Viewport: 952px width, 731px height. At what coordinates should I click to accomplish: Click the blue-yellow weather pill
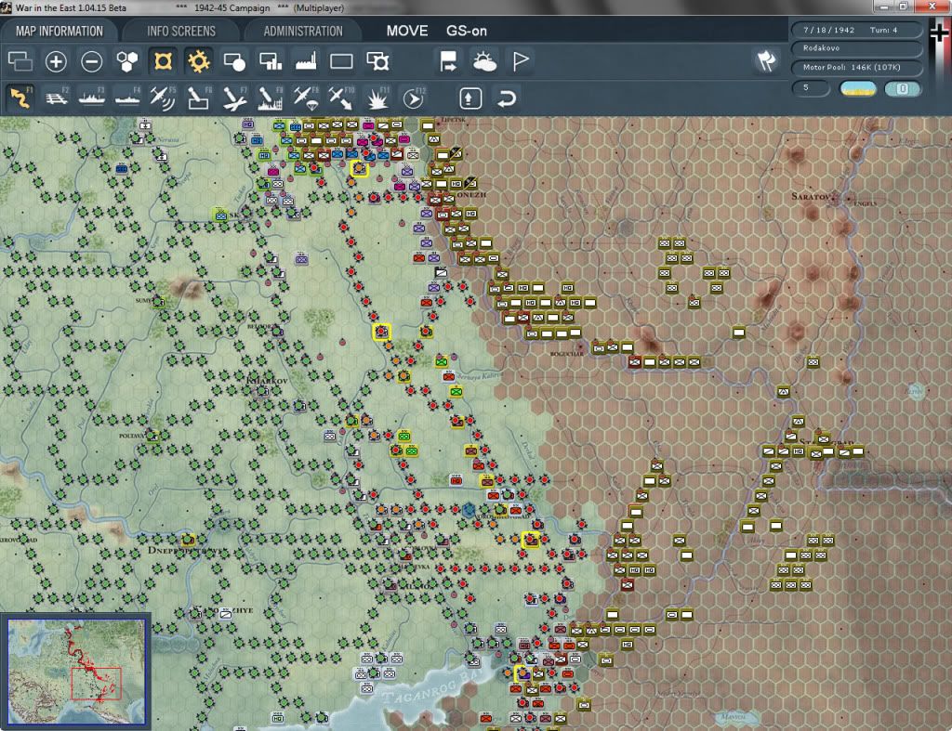[858, 88]
